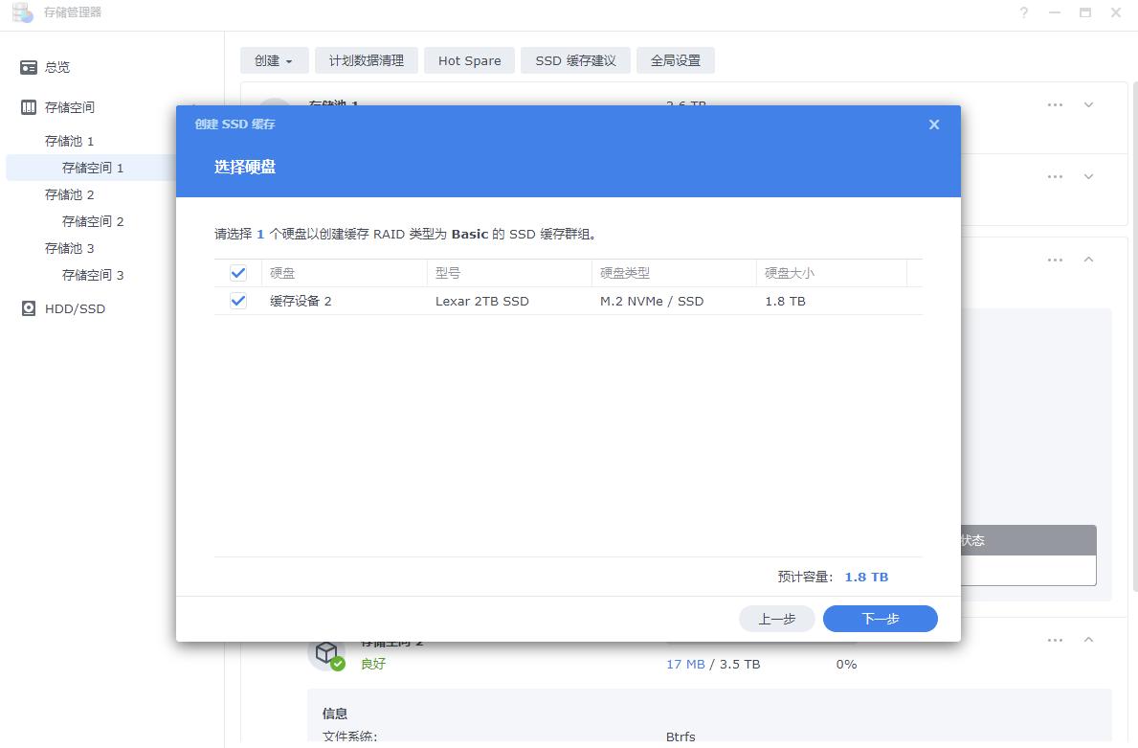This screenshot has height=748, width=1138.
Task: Check the Lexar 2TB SSD row selection box
Action: [x=237, y=301]
